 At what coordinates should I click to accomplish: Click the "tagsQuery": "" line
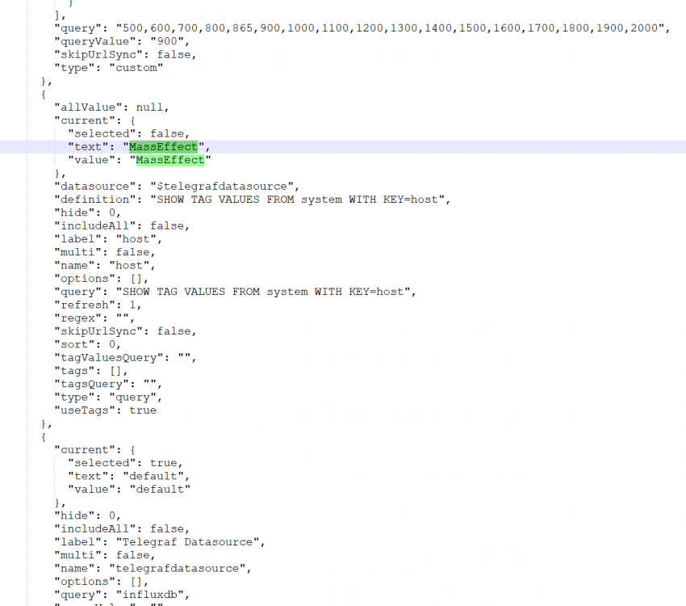(x=108, y=384)
